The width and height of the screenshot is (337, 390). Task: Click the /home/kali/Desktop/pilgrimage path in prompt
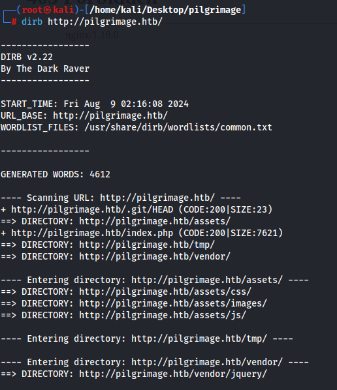point(165,10)
